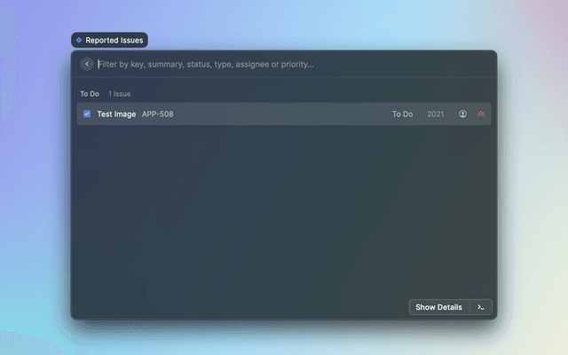Select the Reported Issues title label
The width and height of the screenshot is (568, 355).
pos(114,40)
